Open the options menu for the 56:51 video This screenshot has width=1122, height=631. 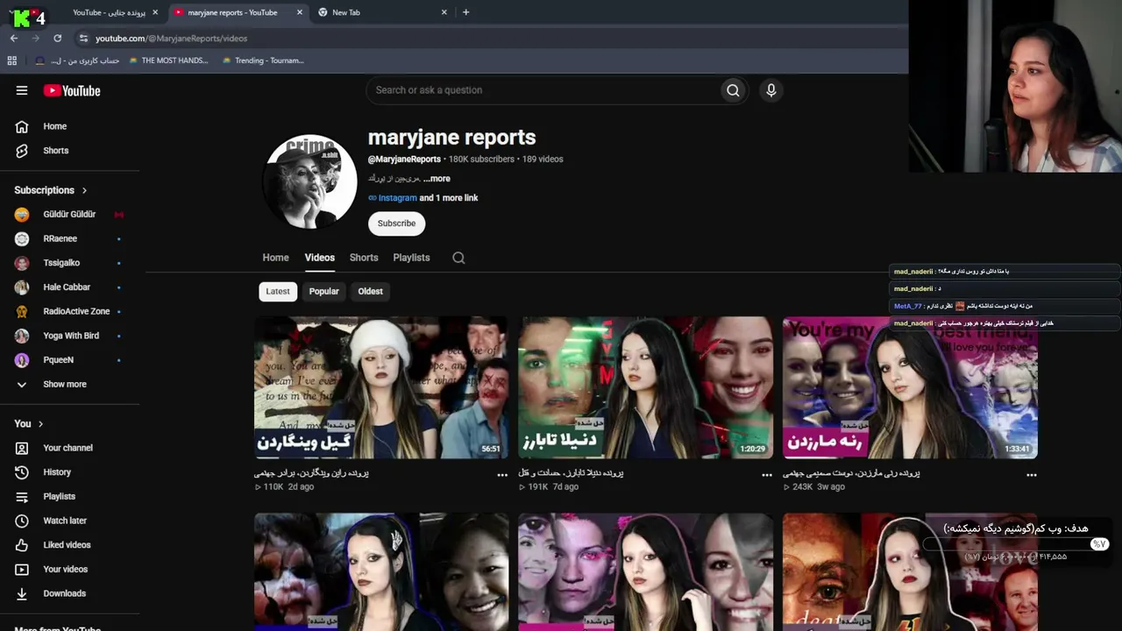[502, 475]
